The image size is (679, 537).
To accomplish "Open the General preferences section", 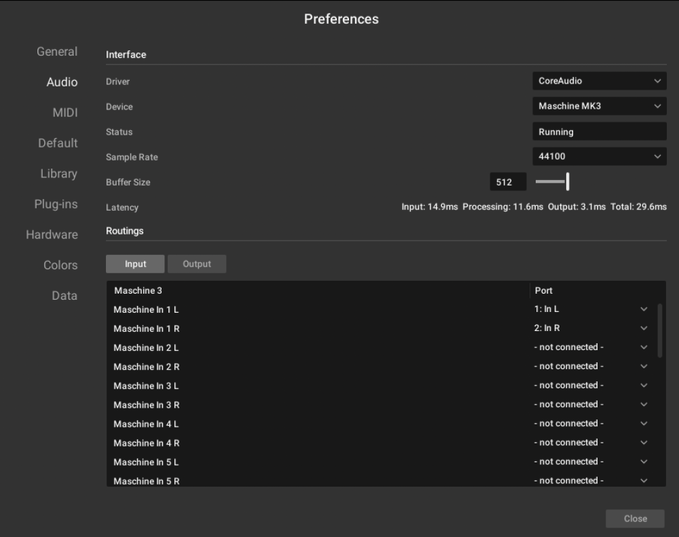I will (57, 52).
